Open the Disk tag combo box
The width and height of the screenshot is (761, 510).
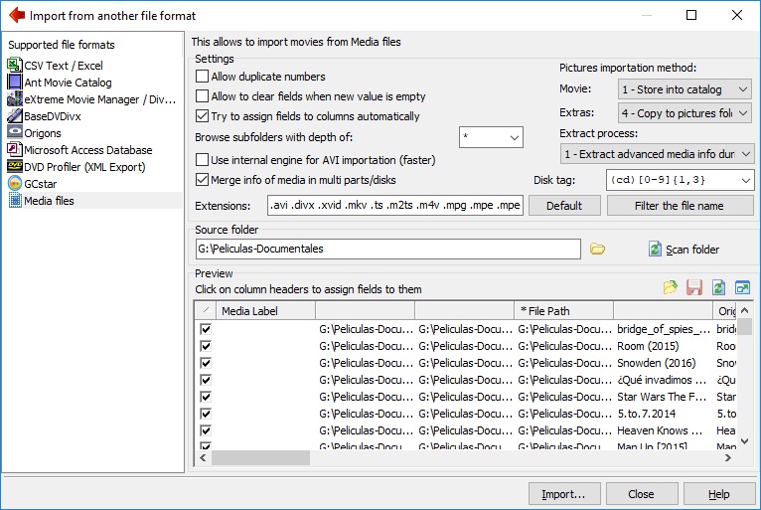[x=680, y=180]
